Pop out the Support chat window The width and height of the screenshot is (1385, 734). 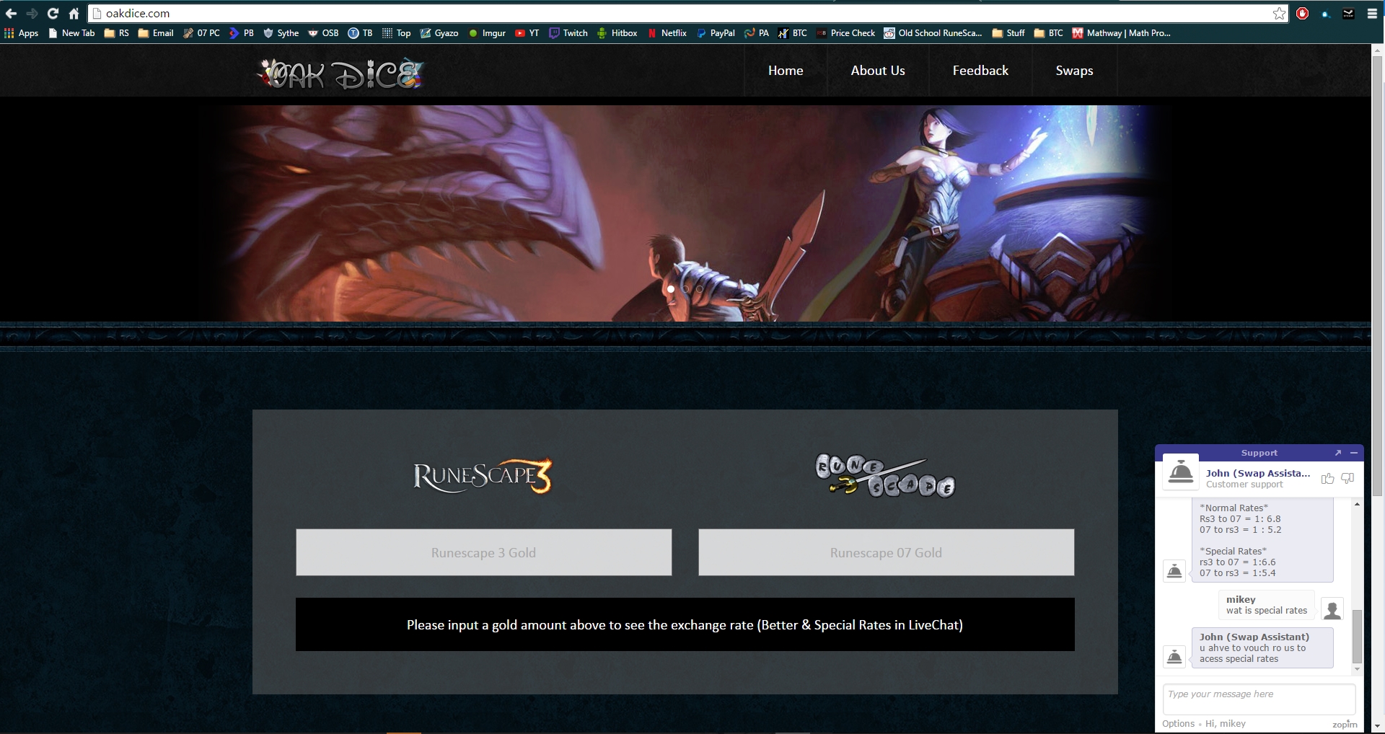[x=1337, y=453]
